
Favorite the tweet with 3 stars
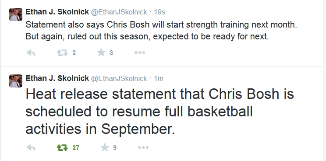tap(101, 52)
